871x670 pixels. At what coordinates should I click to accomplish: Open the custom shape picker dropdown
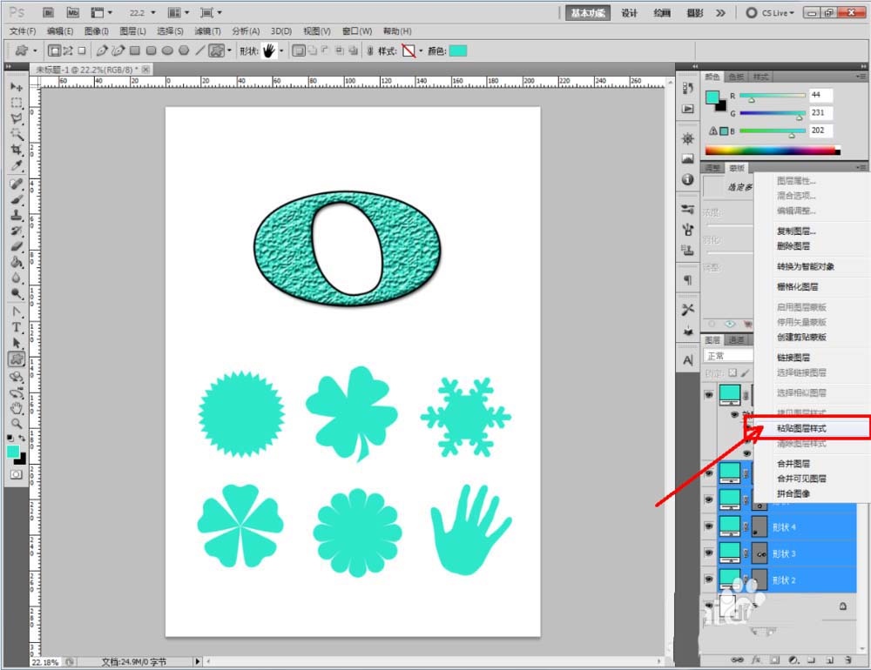[280, 51]
